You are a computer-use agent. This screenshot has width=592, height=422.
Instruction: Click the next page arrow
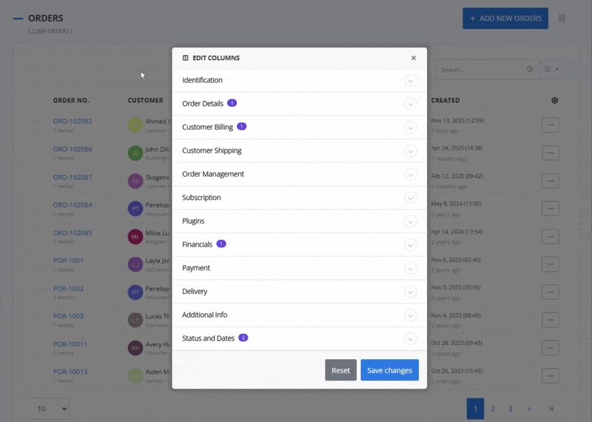529,409
